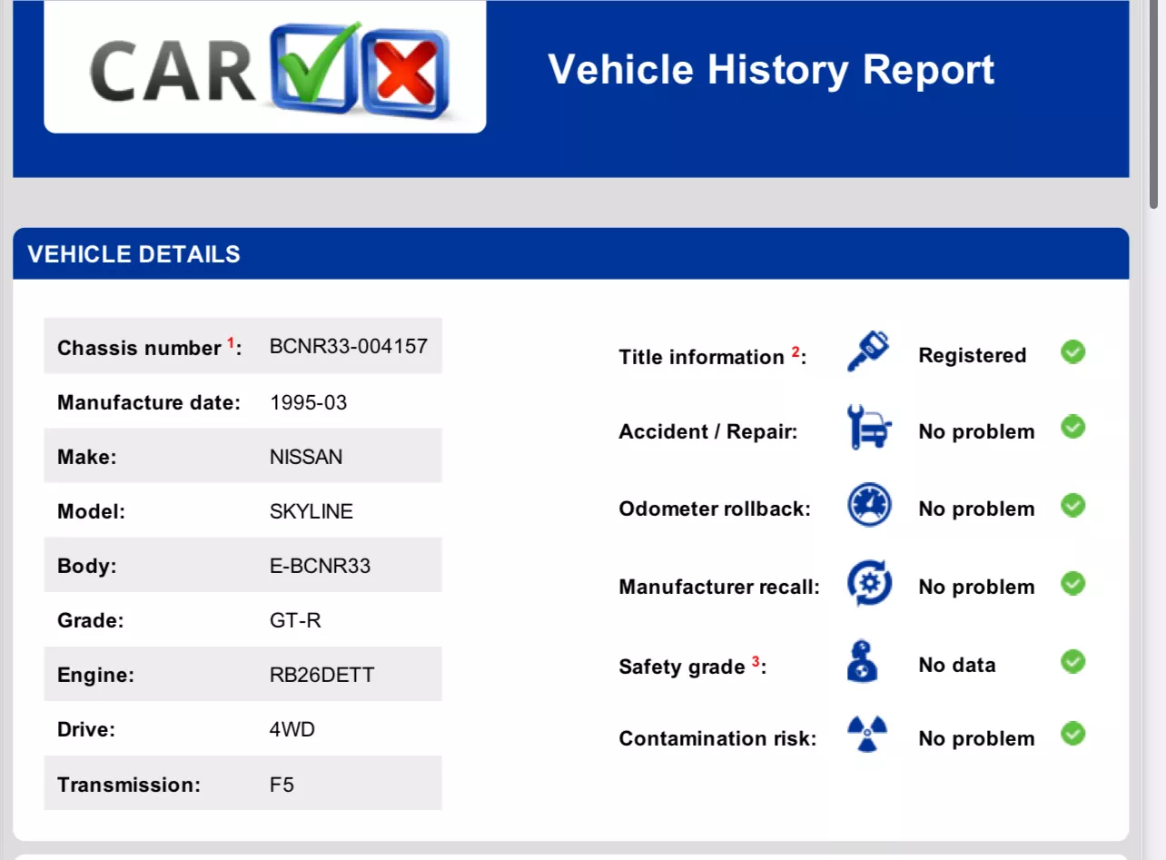Viewport: 1166px width, 860px height.
Task: Click green check in Manufacturer recall row
Action: pyautogui.click(x=1072, y=583)
